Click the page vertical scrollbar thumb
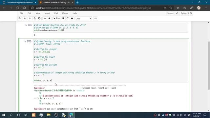This screenshot has width=210, height=118. click(x=209, y=66)
